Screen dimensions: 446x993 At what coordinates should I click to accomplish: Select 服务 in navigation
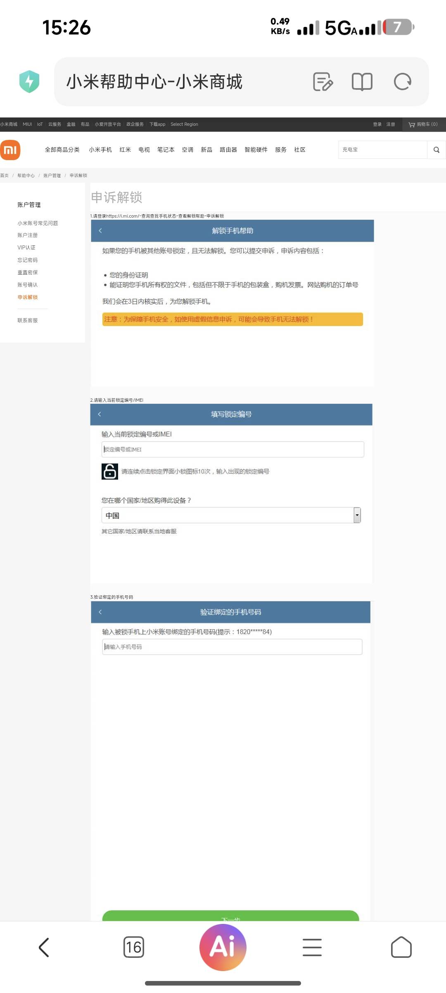(281, 150)
